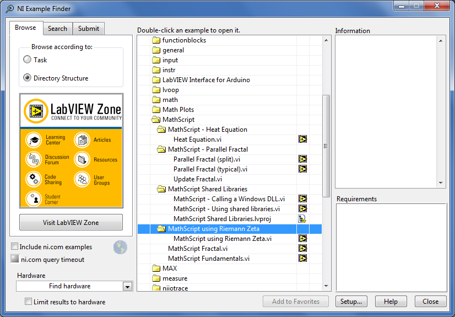455x317 pixels.
Task: Switch to the Search tab
Action: pyautogui.click(x=57, y=29)
